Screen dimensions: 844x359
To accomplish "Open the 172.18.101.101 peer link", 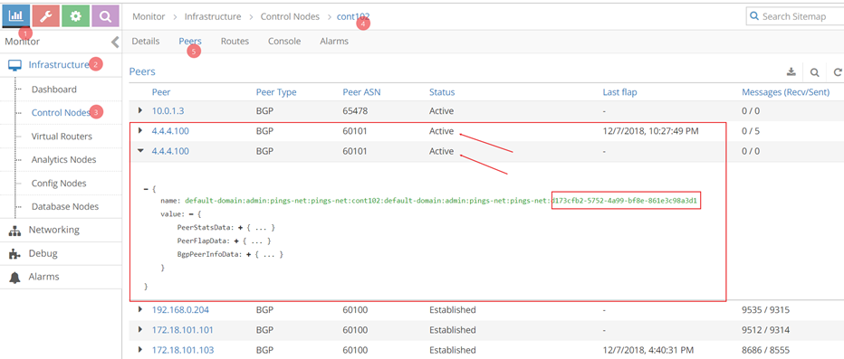I will click(182, 330).
